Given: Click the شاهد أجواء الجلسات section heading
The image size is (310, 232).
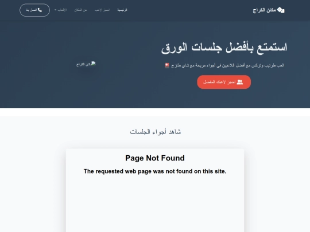Looking at the screenshot, I should [x=156, y=132].
